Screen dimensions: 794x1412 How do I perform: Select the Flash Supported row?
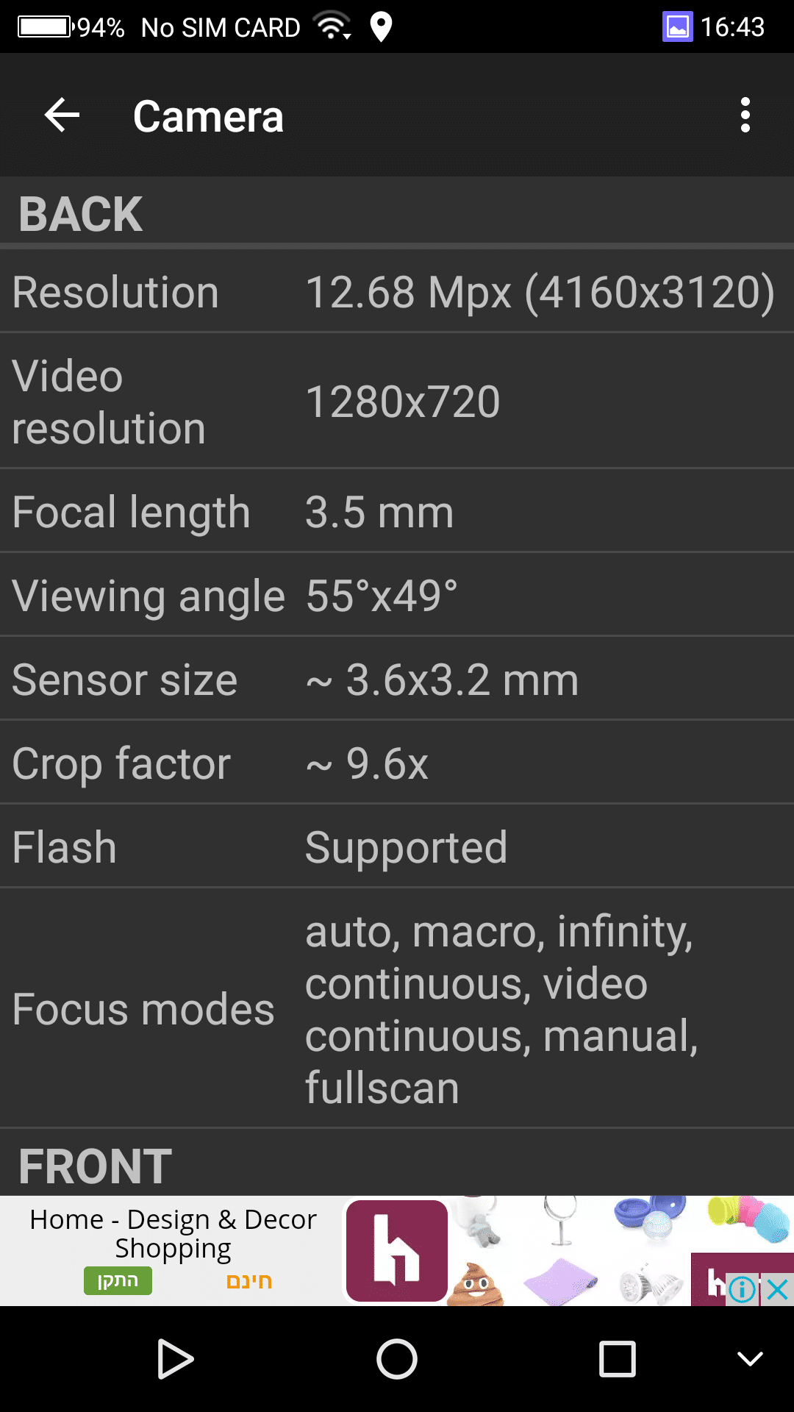pos(397,847)
